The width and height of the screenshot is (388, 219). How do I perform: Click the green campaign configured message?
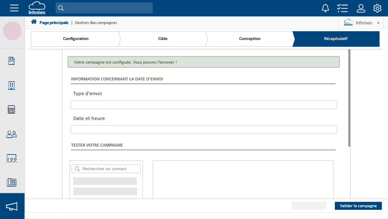(x=204, y=62)
